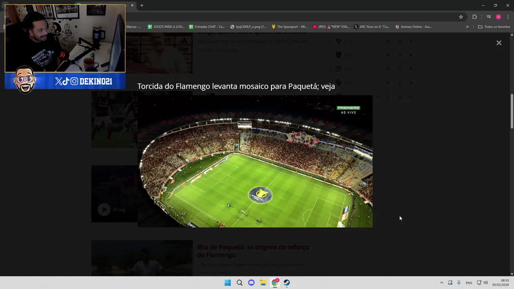Click the Ilha de Paquetá article thumbnail
Viewport: 514px width, 289px height.
(142, 258)
